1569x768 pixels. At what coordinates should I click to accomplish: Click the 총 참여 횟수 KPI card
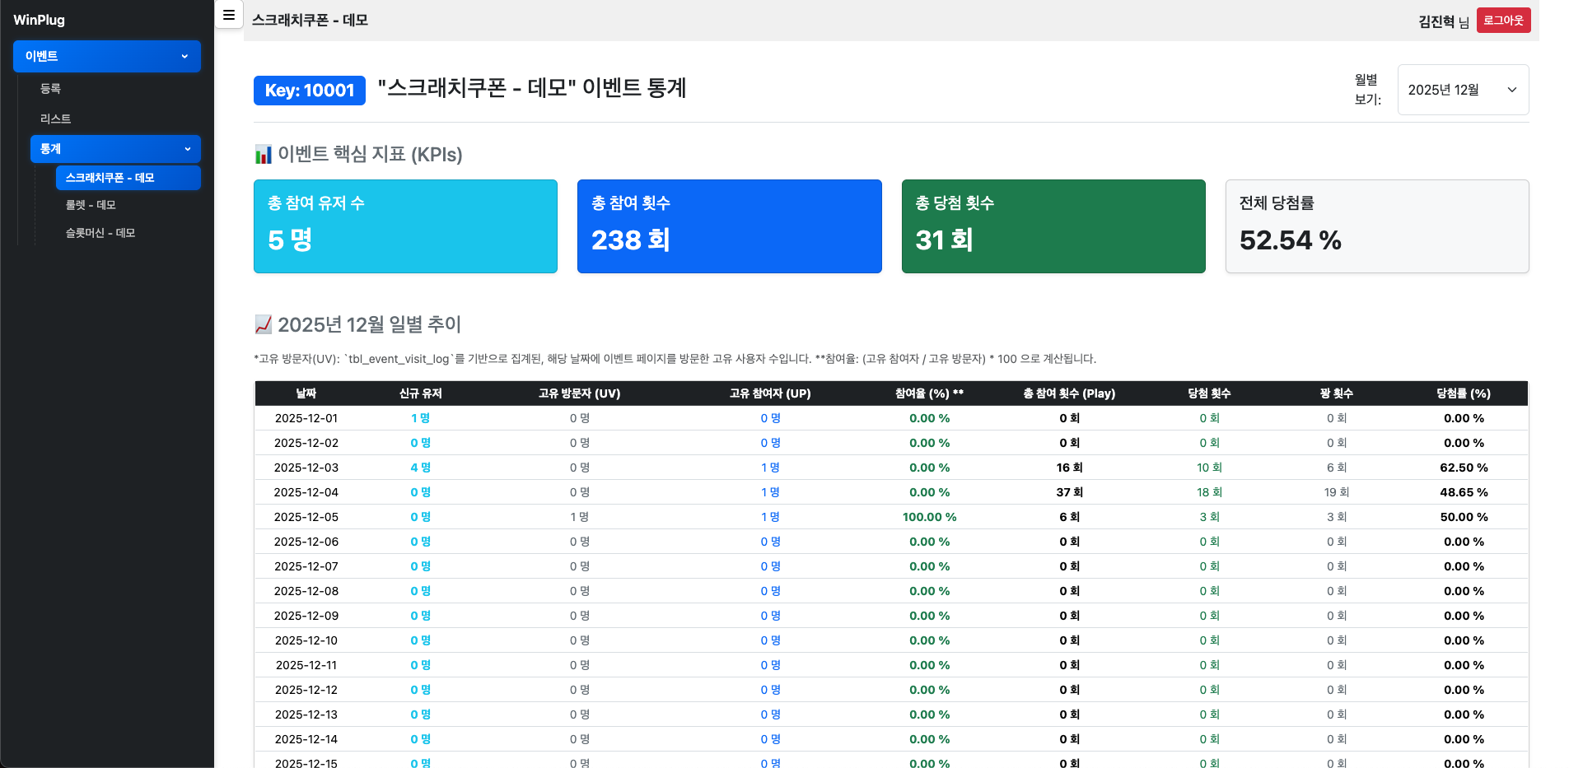point(729,226)
